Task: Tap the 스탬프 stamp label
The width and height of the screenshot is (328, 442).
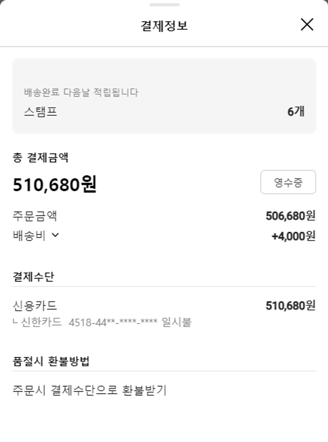Action: point(40,112)
